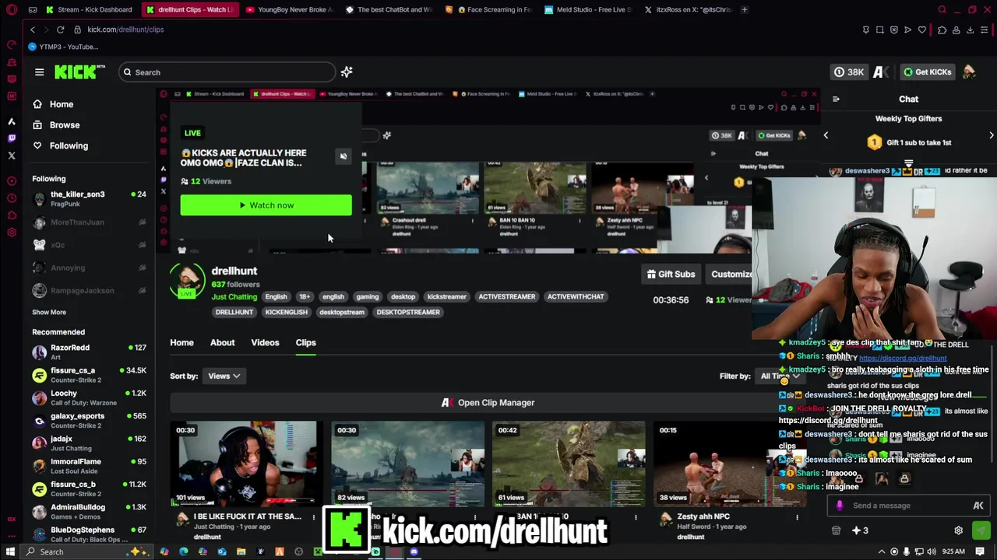This screenshot has height=560, width=997.
Task: Open the_killer_son3 channel in Following
Action: 90,199
